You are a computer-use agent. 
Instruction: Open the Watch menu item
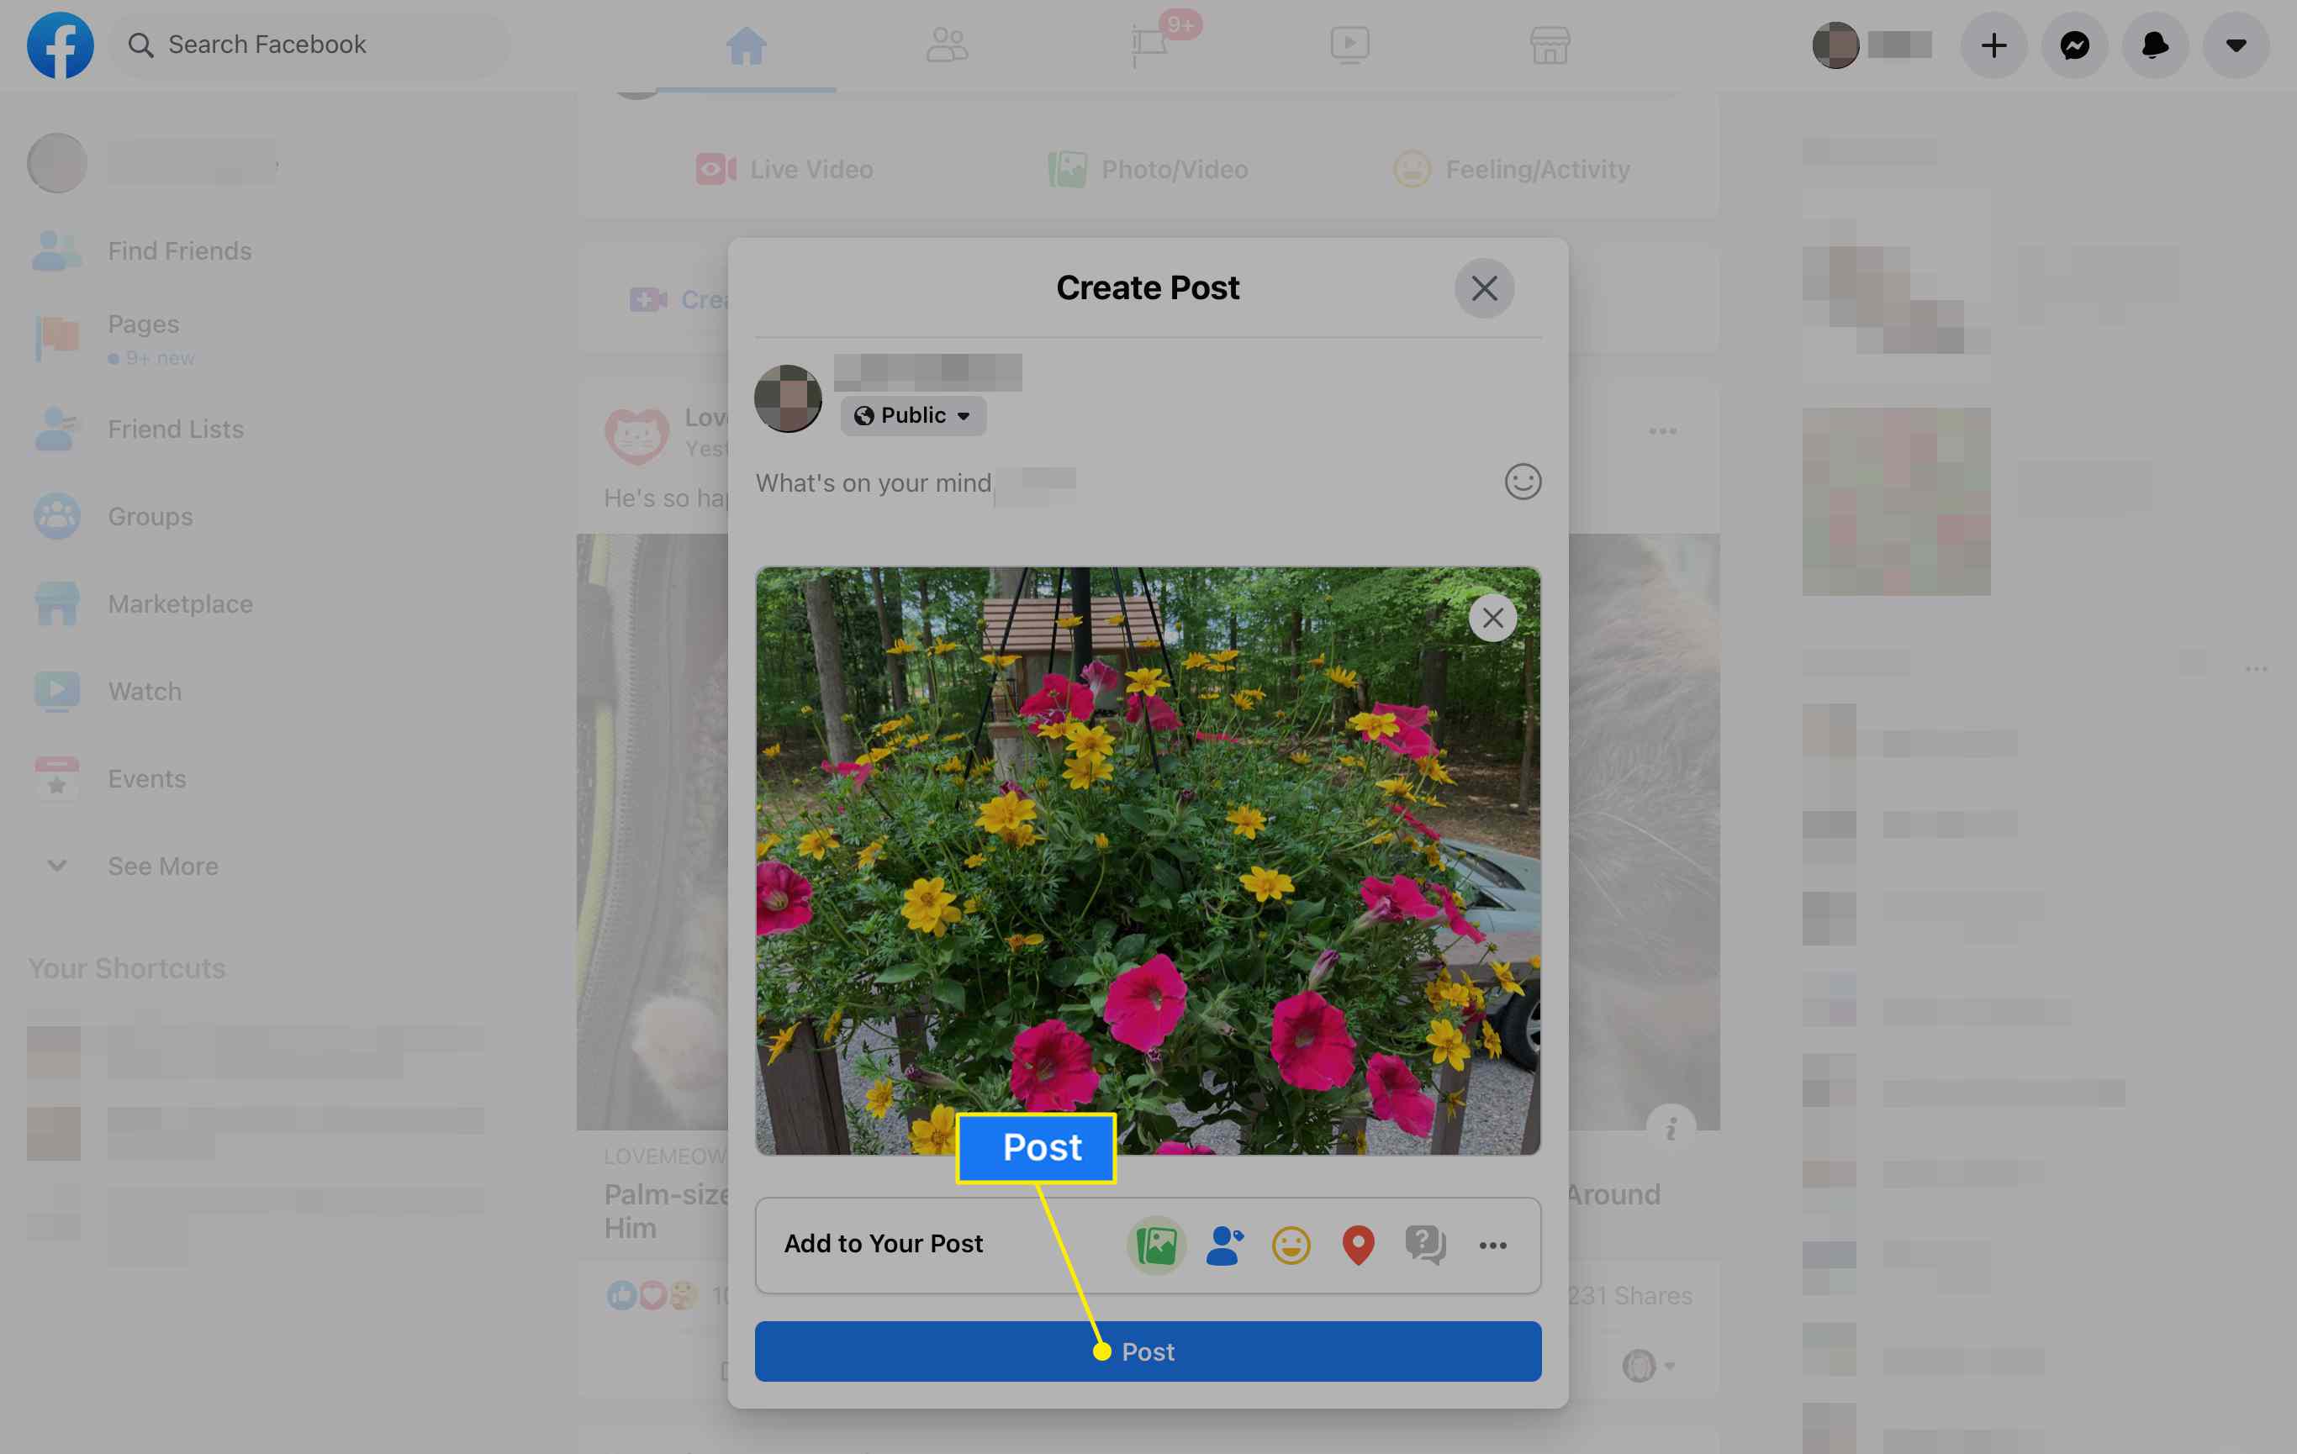click(142, 689)
